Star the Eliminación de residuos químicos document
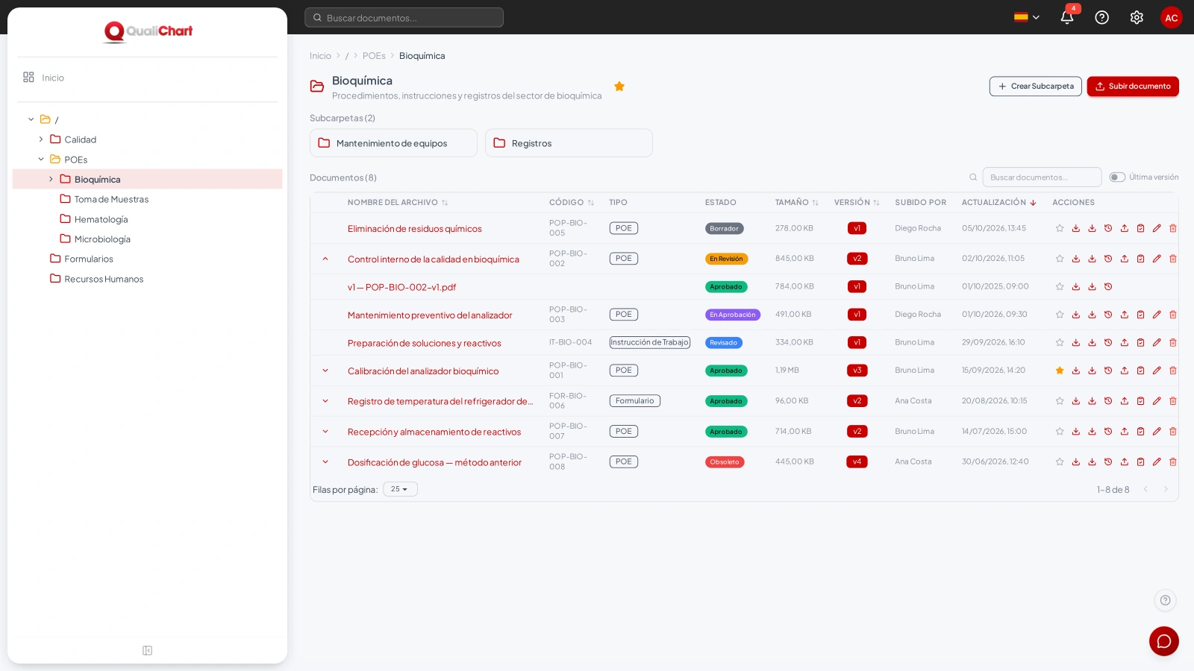This screenshot has height=671, width=1194. (x=1060, y=228)
